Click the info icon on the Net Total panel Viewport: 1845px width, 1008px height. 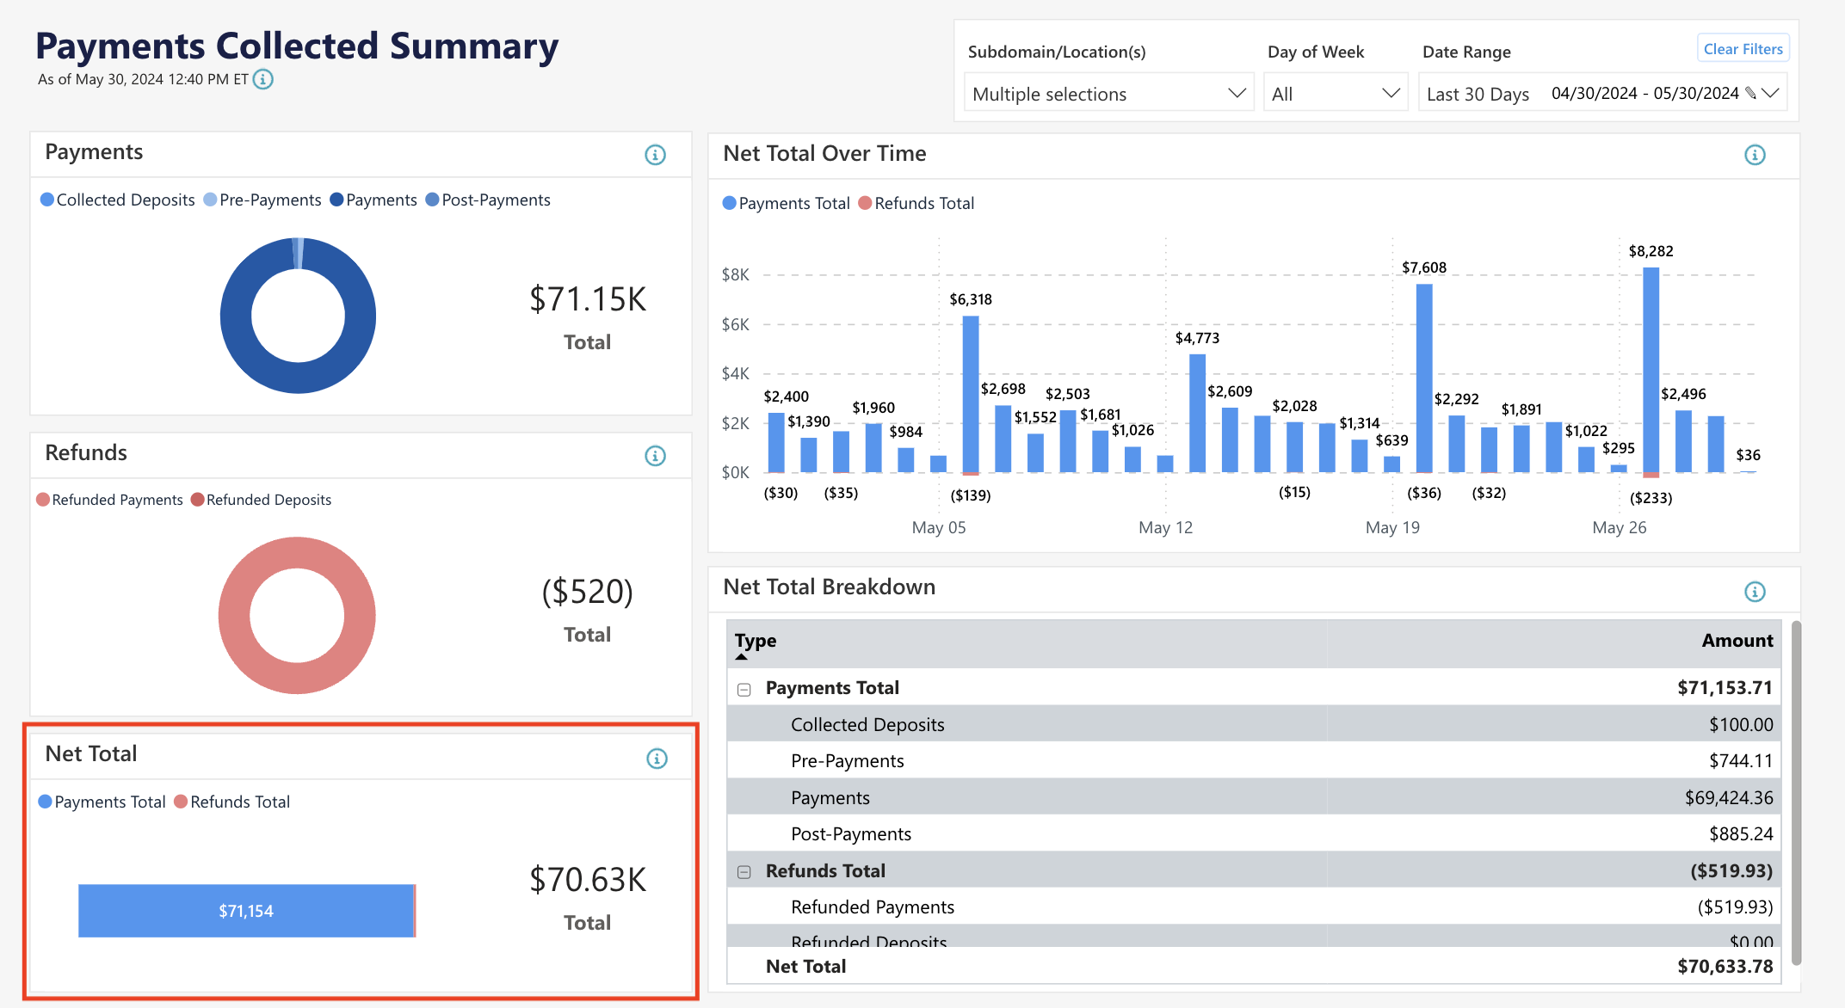[656, 759]
